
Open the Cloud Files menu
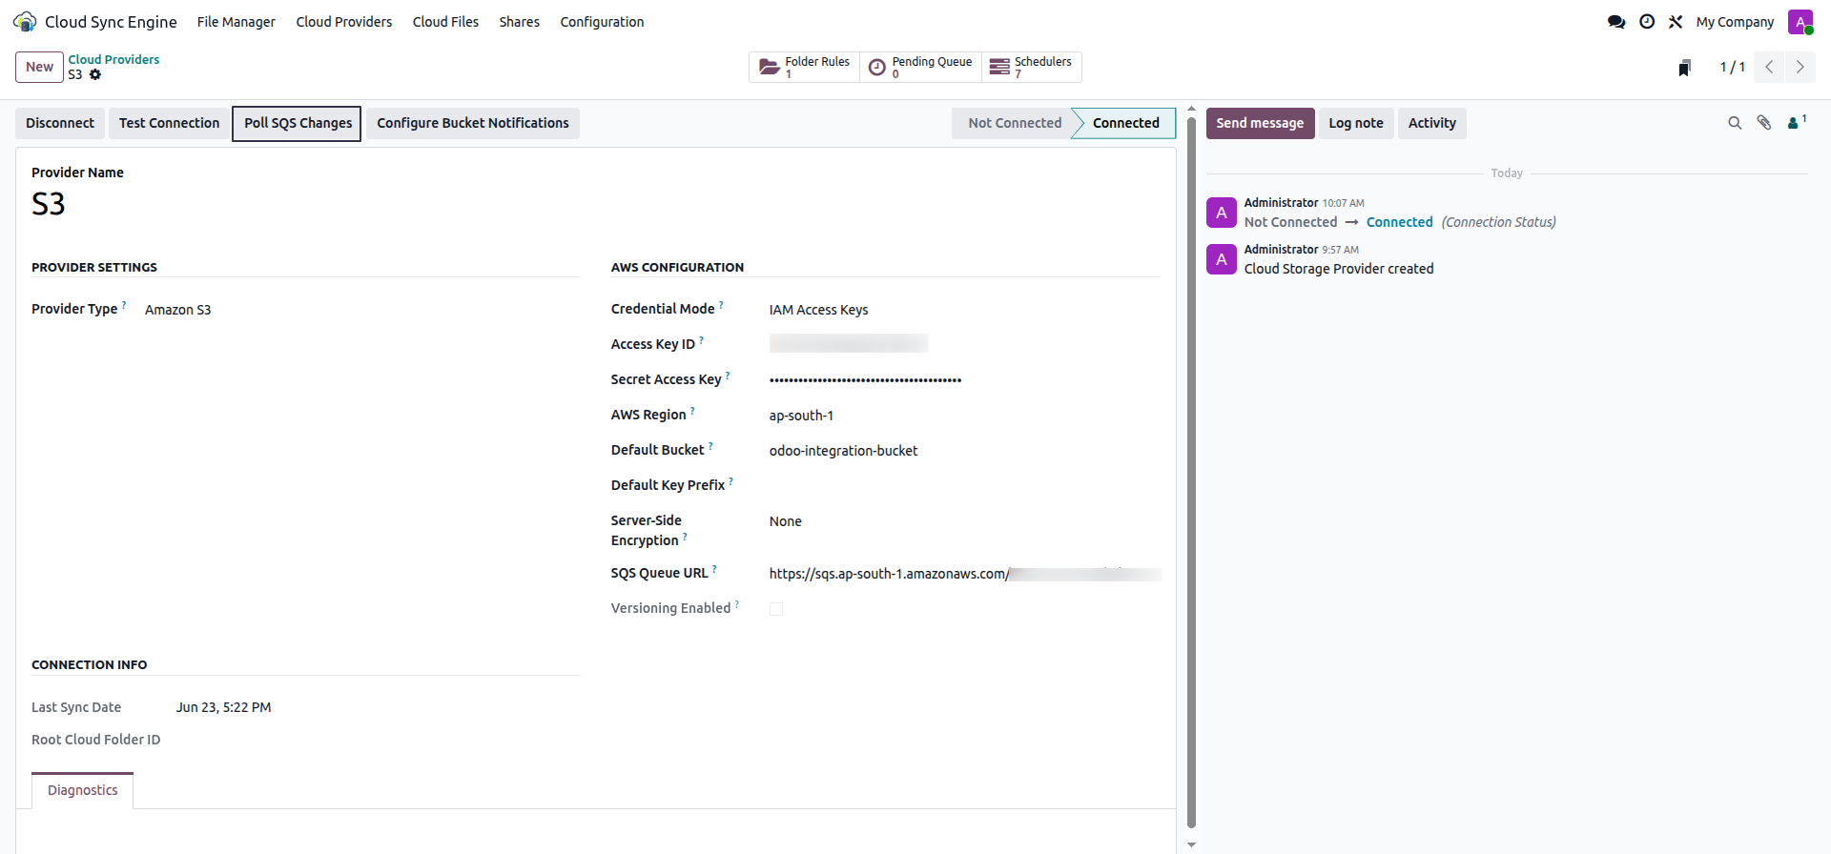tap(445, 22)
